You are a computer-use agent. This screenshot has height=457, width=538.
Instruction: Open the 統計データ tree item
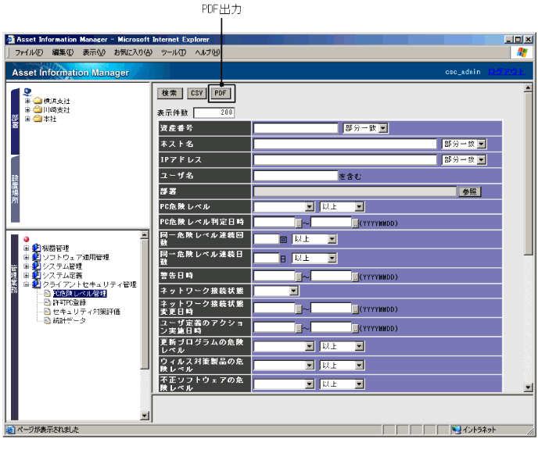69,320
